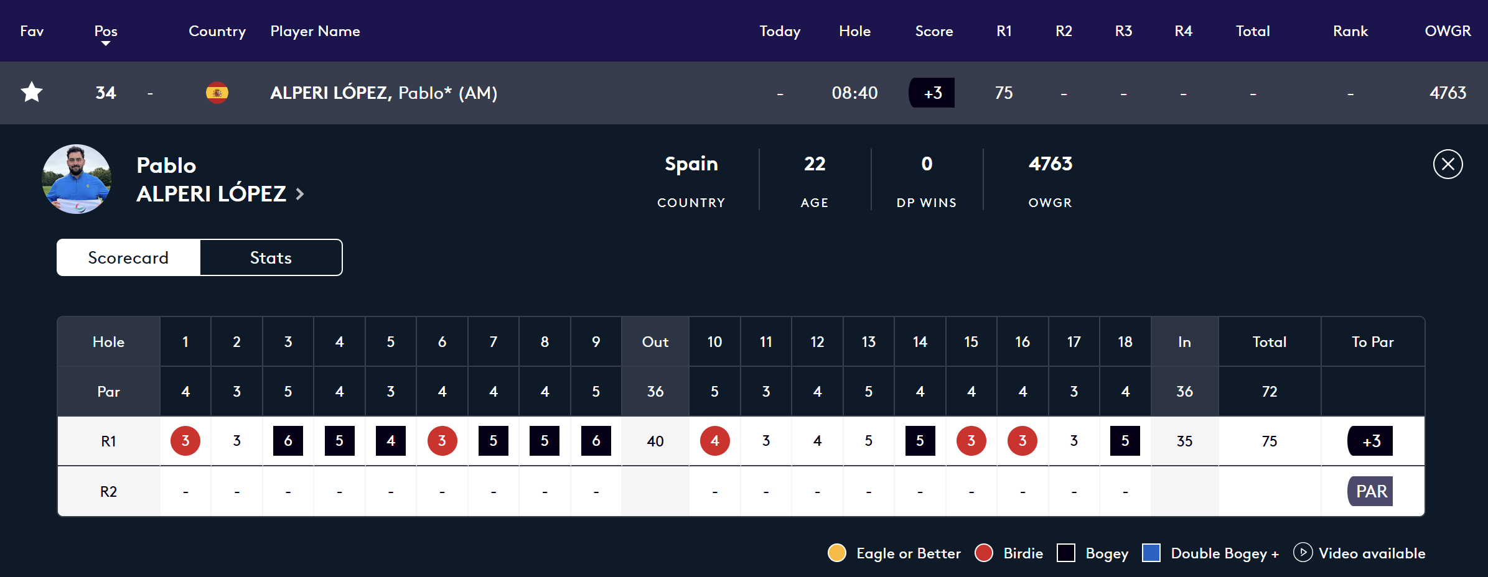Select the Scorecard tab
Image resolution: width=1488 pixels, height=577 pixels.
[128, 257]
